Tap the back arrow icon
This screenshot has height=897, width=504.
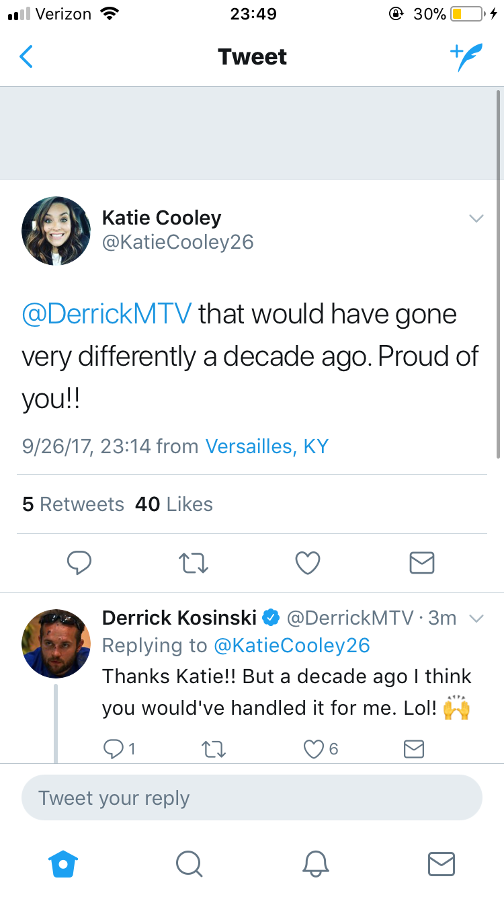(x=26, y=57)
